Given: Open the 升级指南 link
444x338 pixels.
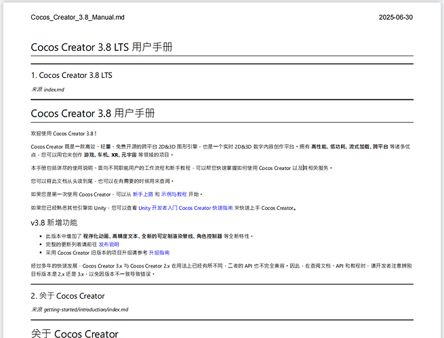Looking at the screenshot, I should (x=159, y=253).
